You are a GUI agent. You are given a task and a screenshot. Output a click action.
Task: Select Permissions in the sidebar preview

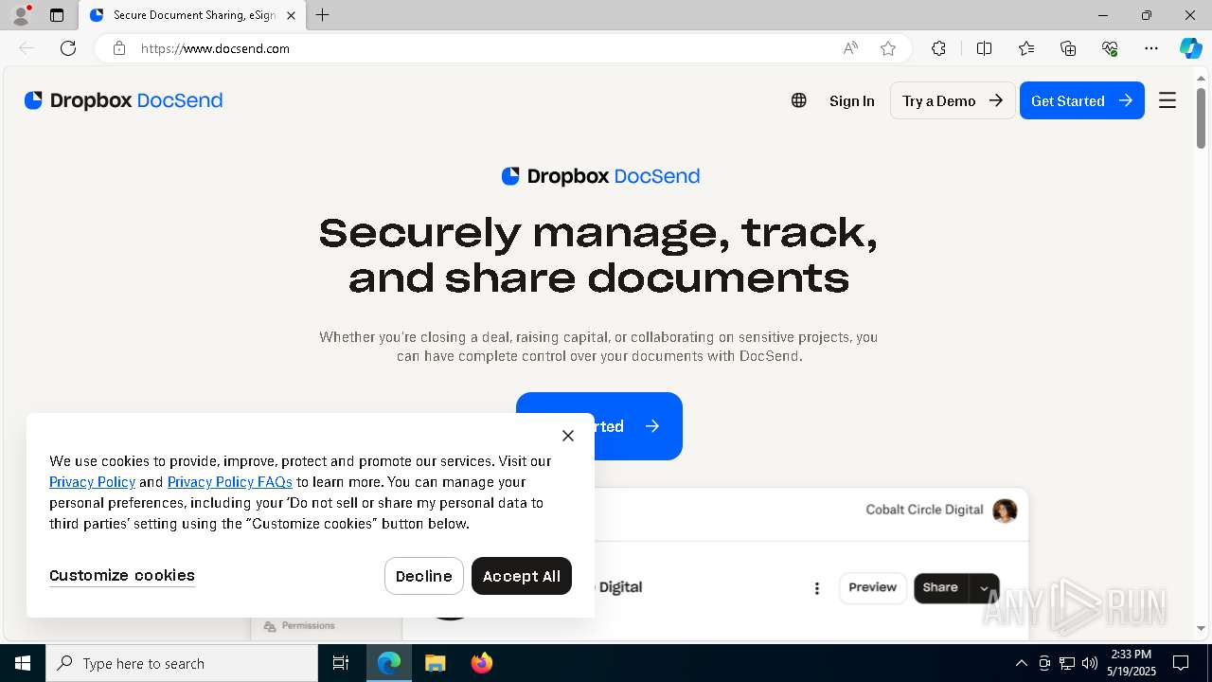[x=299, y=626]
